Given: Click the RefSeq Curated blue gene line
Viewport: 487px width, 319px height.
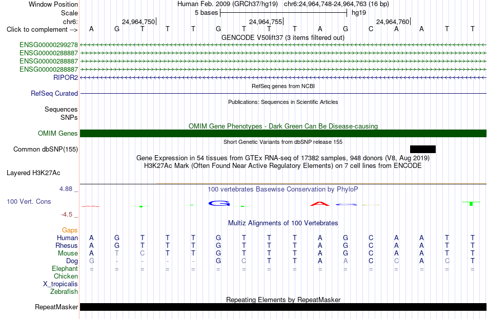Looking at the screenshot, I should click(x=283, y=93).
